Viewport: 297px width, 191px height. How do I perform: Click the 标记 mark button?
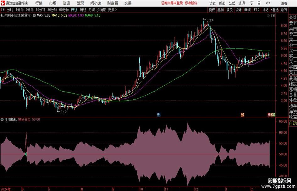click(265, 10)
